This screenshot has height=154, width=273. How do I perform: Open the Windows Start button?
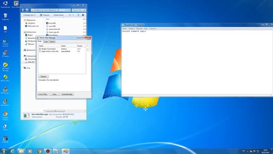coord(3,151)
